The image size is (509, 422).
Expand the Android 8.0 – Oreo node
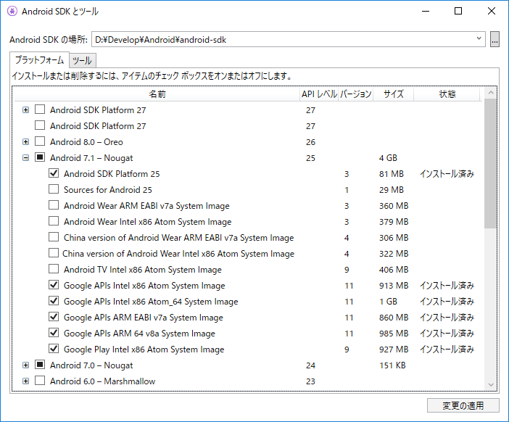pyautogui.click(x=25, y=142)
